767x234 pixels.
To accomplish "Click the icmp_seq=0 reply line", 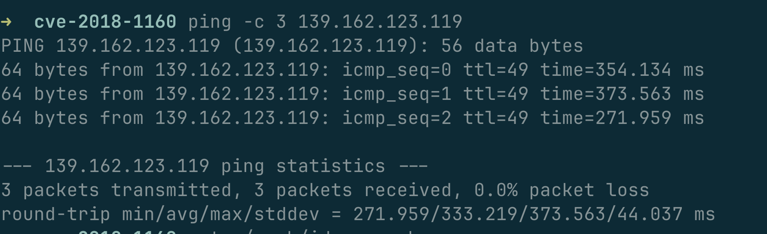I will click(x=353, y=70).
